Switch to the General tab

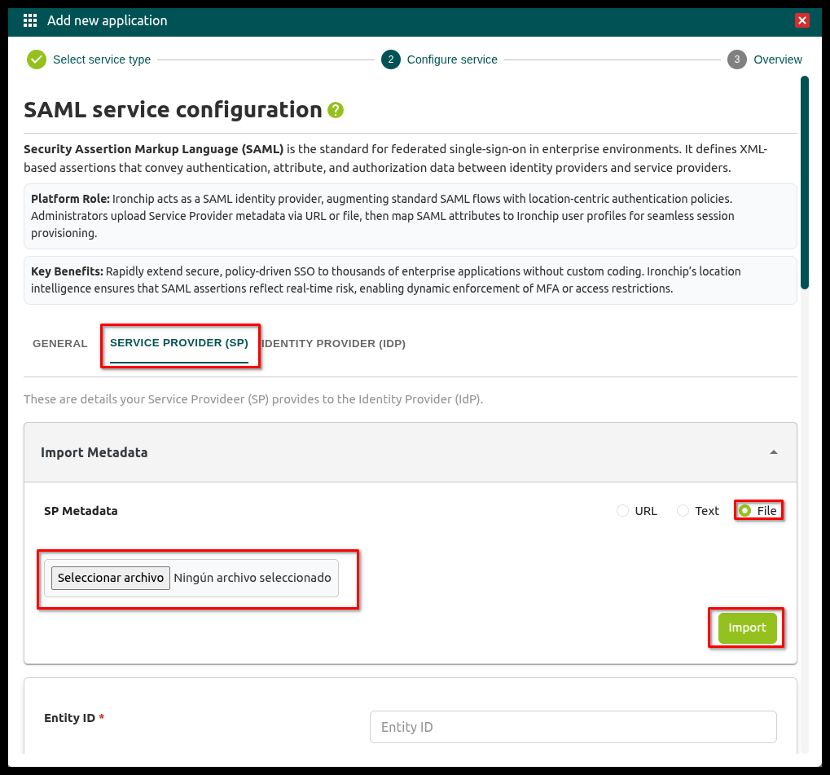click(60, 344)
